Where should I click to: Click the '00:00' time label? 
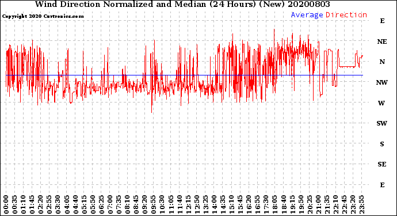coord(6,204)
